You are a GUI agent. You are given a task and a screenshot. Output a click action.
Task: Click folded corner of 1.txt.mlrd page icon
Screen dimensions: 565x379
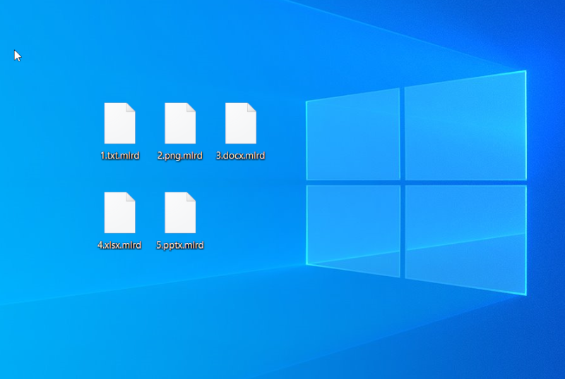point(131,107)
